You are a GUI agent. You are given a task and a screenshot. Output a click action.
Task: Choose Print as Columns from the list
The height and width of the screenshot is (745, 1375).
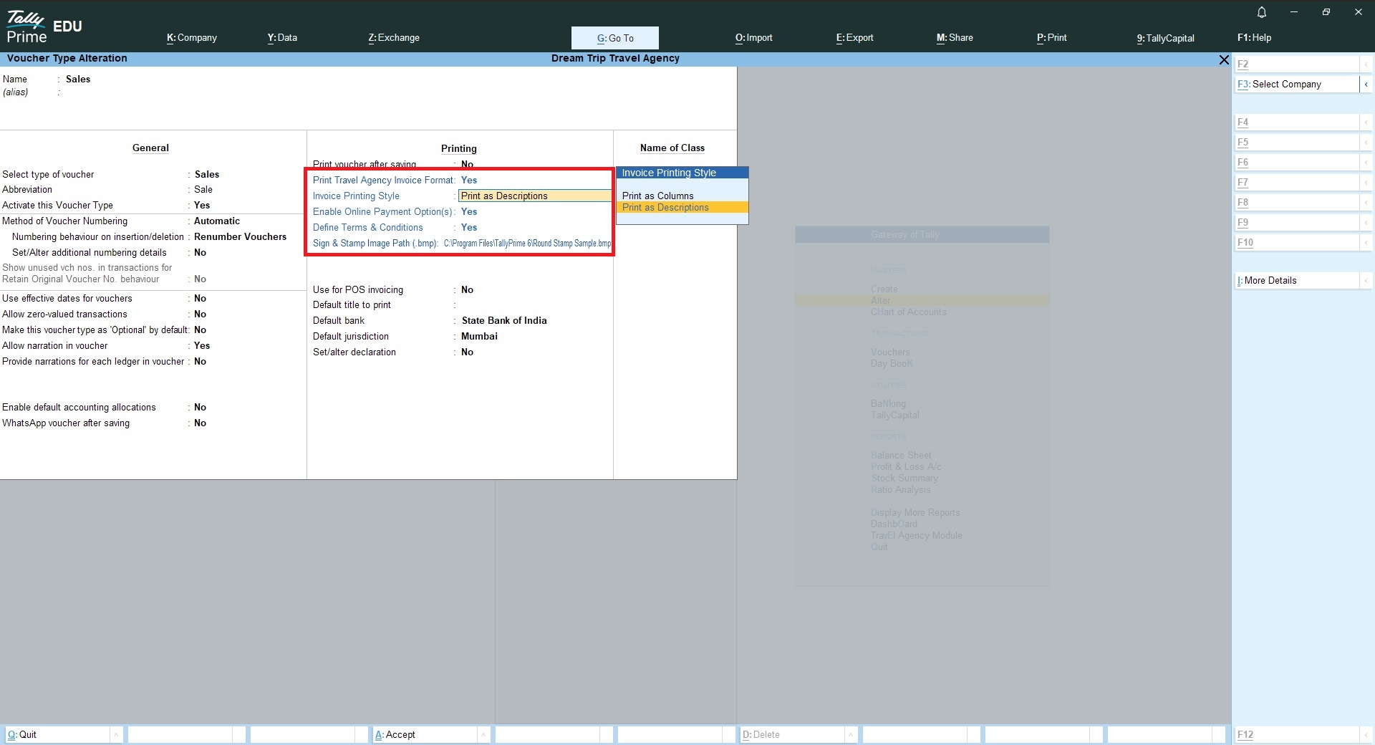tap(657, 196)
